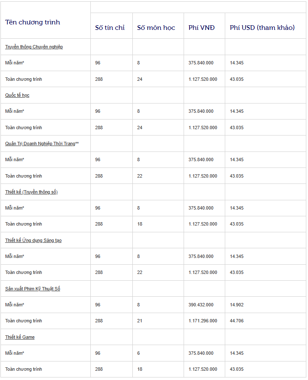Select the Số tín chỉ column header
This screenshot has width=308, height=380.
pos(110,28)
